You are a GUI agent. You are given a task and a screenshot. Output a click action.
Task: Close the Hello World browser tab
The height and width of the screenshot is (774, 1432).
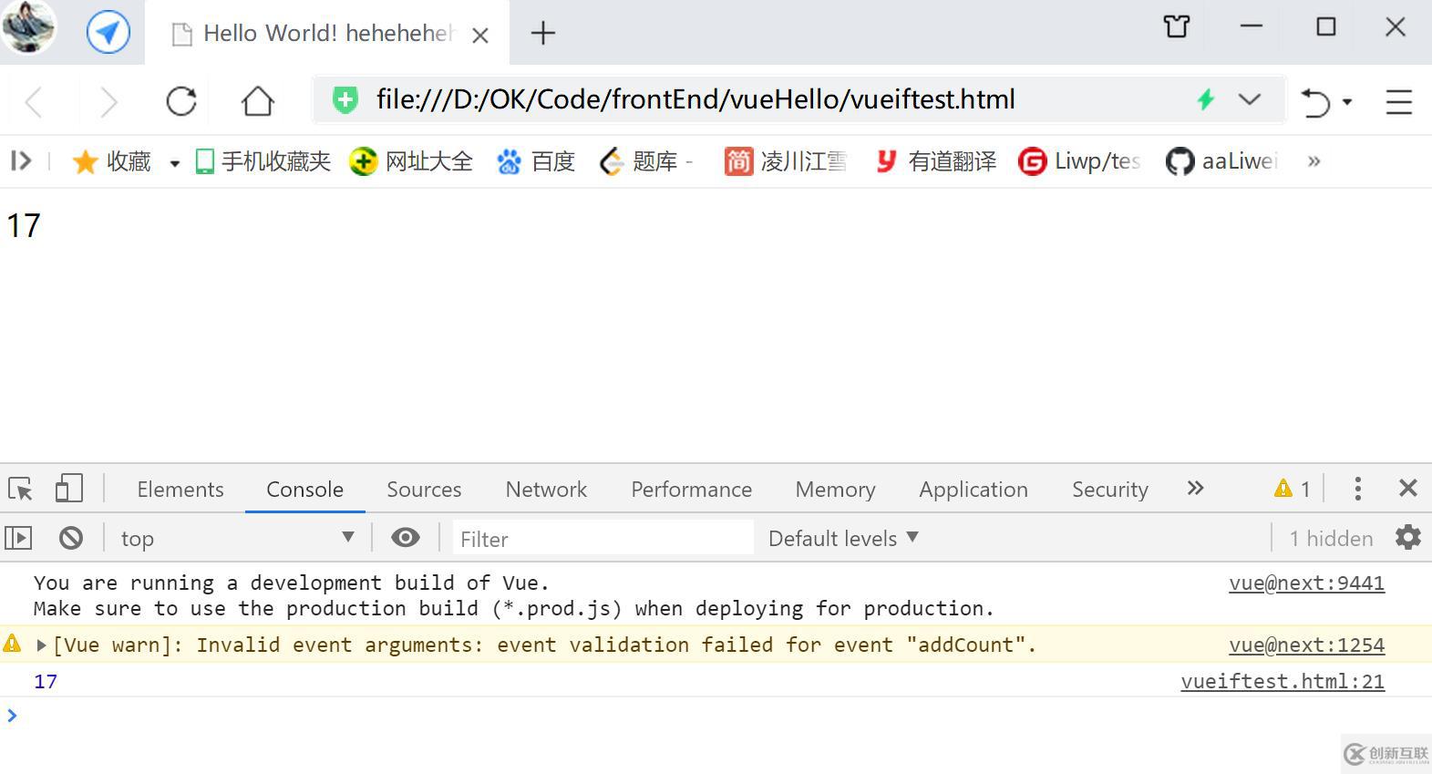[480, 35]
